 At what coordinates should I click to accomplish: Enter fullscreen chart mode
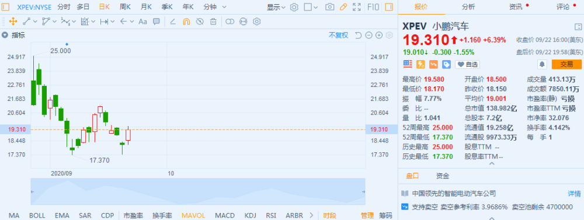[357, 6]
